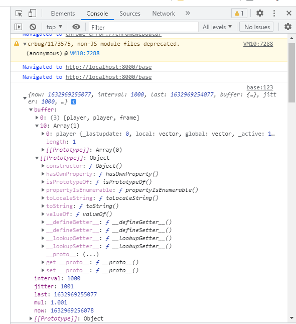Screen dimensions: 296x324
Task: Open the All levels log dropdown
Action: pos(217,27)
